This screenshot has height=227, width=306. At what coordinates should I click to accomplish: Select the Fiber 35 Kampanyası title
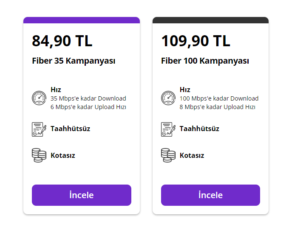74,61
